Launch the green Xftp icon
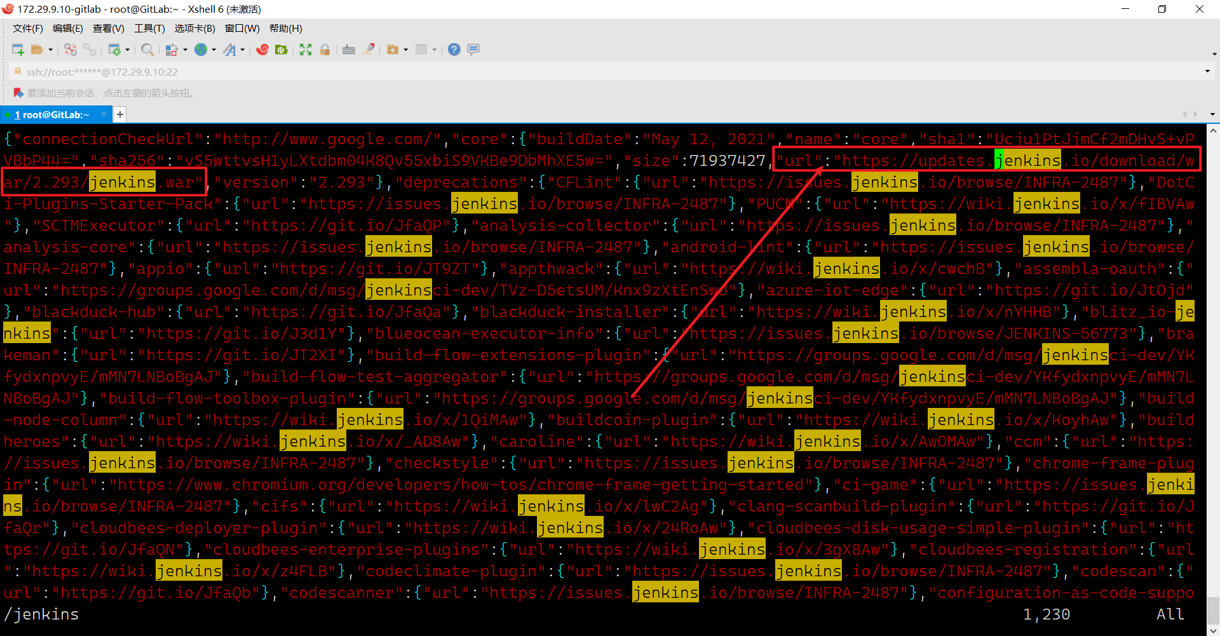This screenshot has width=1220, height=636. 281,50
